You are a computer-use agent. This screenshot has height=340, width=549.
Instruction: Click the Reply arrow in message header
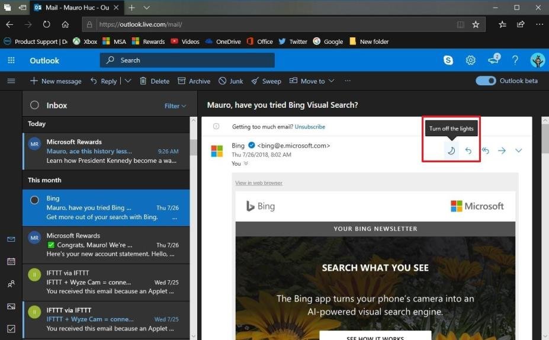tap(468, 150)
